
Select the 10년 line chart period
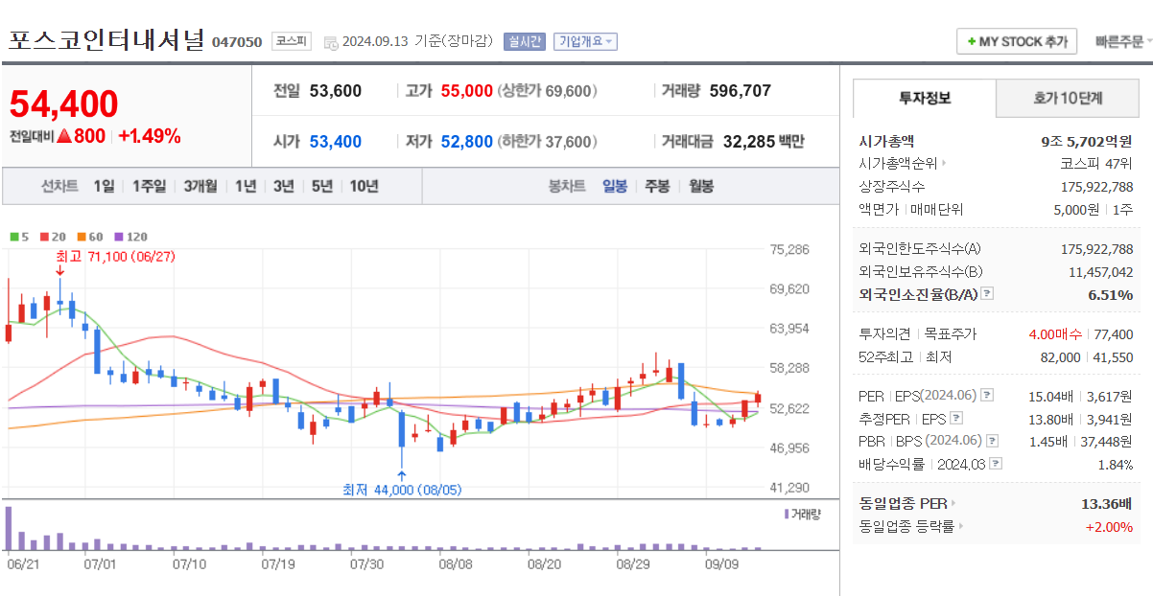[364, 186]
